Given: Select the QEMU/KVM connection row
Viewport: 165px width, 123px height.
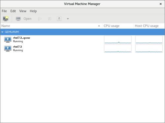Looking at the screenshot, I should (82, 32).
